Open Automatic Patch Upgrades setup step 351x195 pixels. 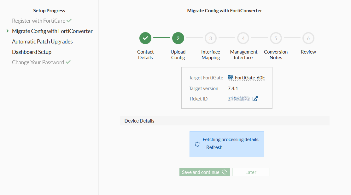42,42
